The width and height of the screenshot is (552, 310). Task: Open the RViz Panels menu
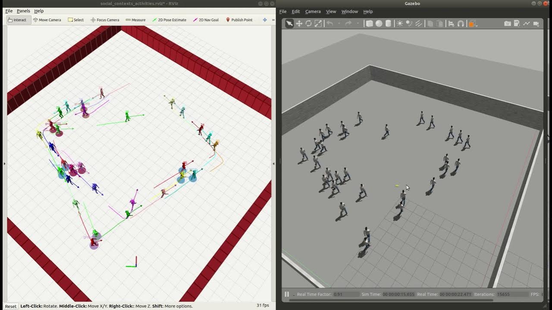(x=23, y=11)
